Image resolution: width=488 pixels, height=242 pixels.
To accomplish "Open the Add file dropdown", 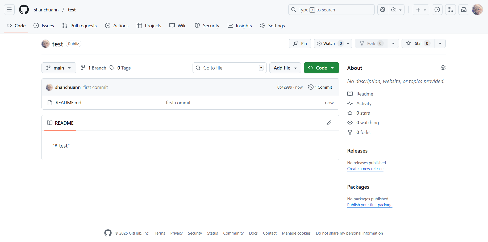I will (x=285, y=68).
